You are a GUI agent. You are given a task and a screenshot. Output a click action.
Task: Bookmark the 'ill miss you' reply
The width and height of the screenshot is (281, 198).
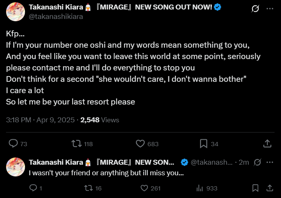(x=256, y=188)
